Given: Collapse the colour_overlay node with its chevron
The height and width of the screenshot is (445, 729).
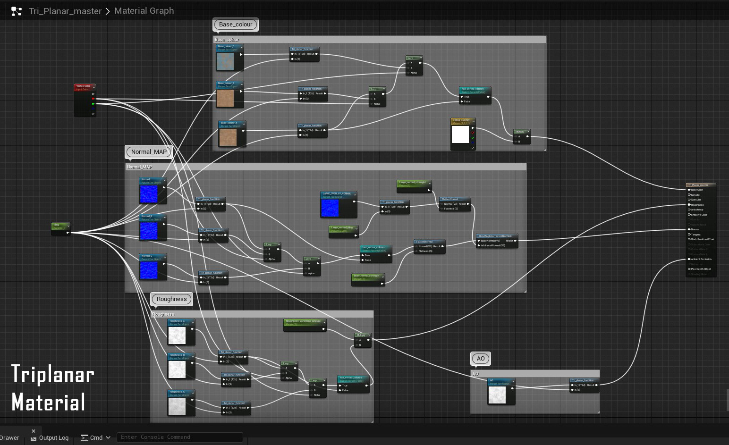Looking at the screenshot, I should point(474,121).
